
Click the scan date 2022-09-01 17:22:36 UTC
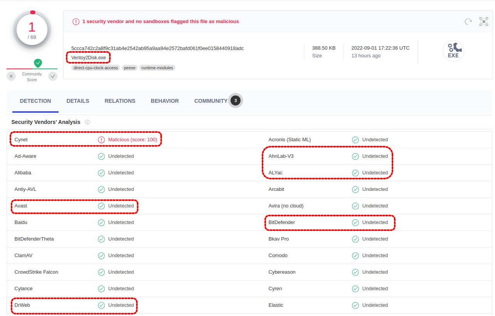(381, 48)
